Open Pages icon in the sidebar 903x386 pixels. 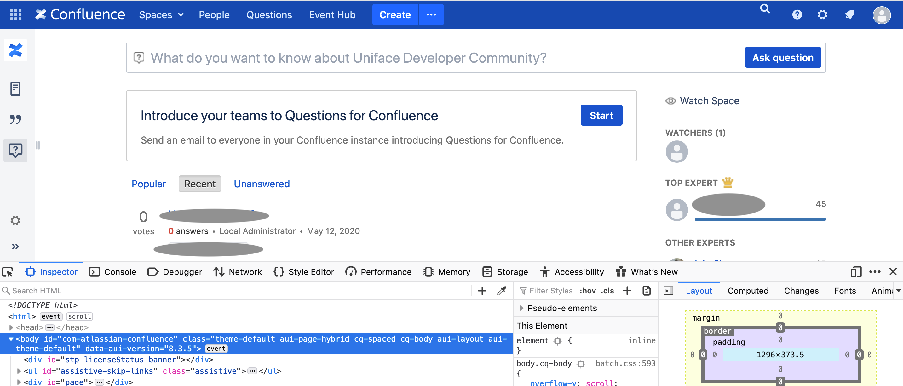pyautogui.click(x=15, y=89)
